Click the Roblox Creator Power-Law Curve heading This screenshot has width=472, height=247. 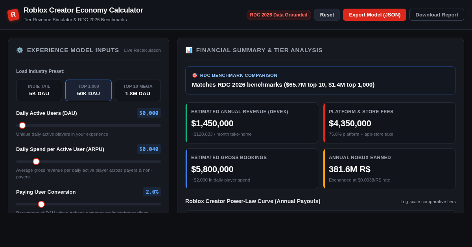(253, 201)
